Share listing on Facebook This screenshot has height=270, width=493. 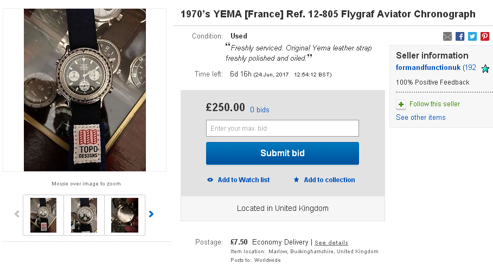click(x=460, y=36)
